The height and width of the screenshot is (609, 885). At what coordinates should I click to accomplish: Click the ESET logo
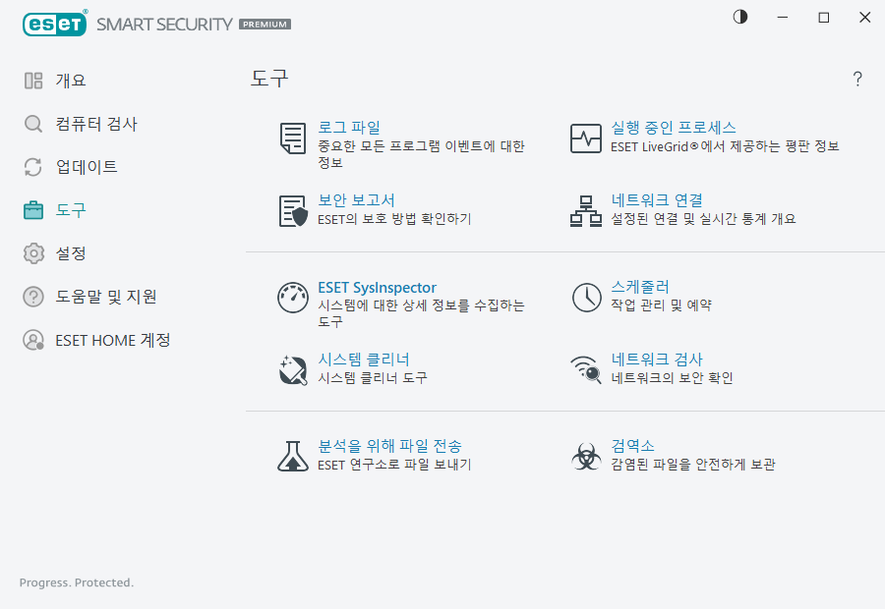point(54,23)
